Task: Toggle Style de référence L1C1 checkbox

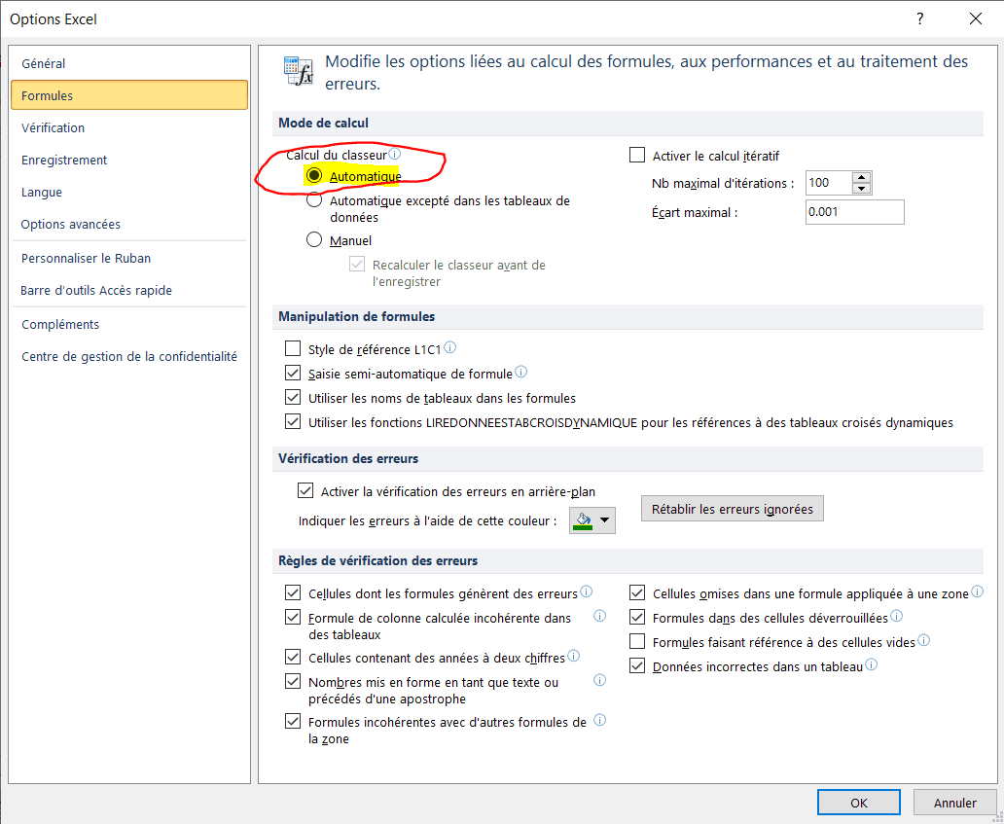Action: (293, 349)
